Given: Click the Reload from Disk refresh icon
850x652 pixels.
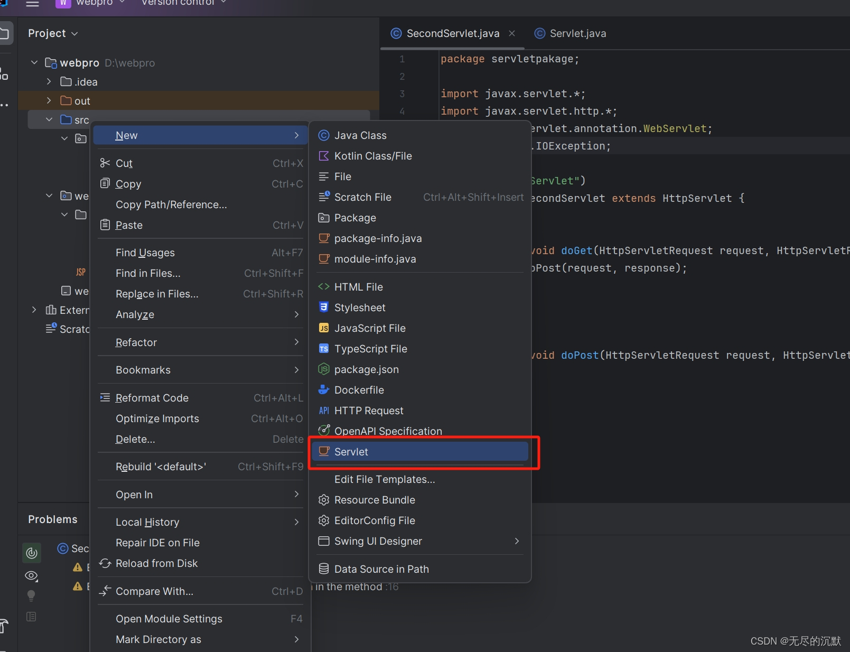Looking at the screenshot, I should pyautogui.click(x=105, y=563).
